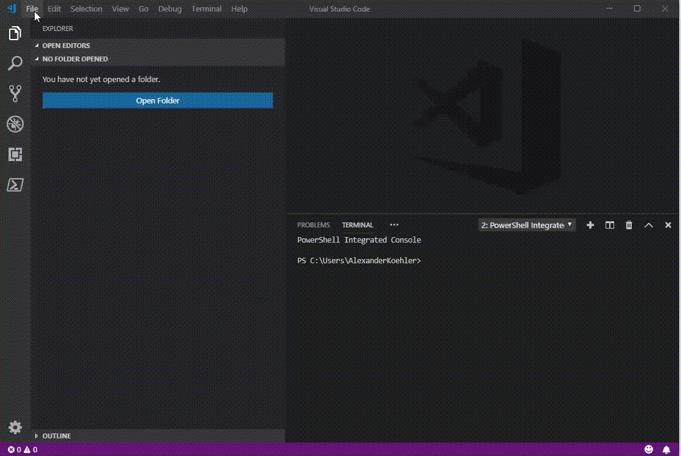Open the Search view icon

coord(15,63)
